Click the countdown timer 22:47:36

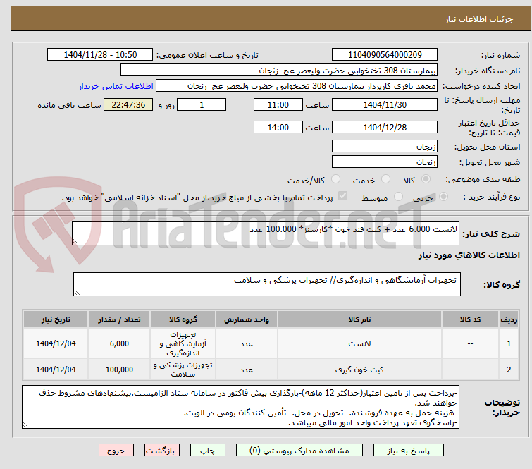pos(128,104)
